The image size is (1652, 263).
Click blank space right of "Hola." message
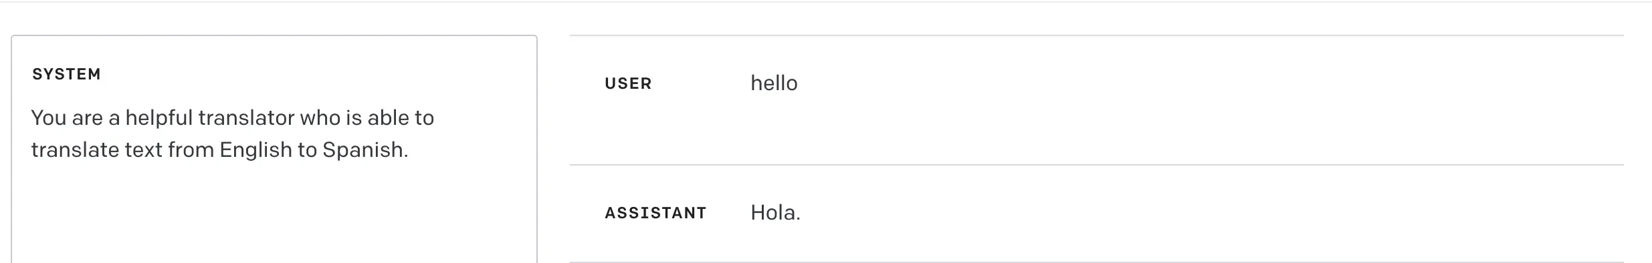click(1204, 213)
